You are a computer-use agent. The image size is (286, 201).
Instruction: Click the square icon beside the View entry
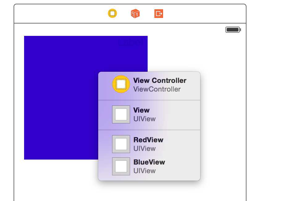point(121,114)
